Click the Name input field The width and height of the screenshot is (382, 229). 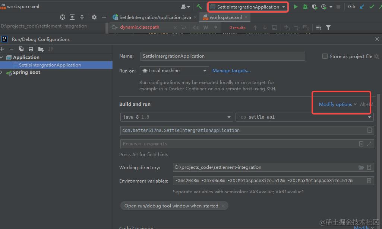point(222,56)
